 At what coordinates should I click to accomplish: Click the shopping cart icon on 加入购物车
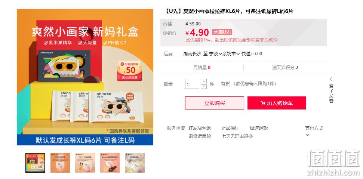[263, 103]
